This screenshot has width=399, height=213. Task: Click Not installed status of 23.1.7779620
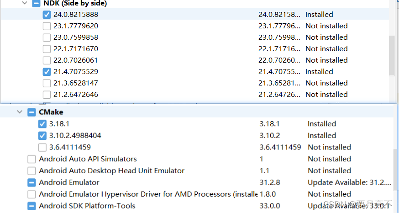point(326,26)
